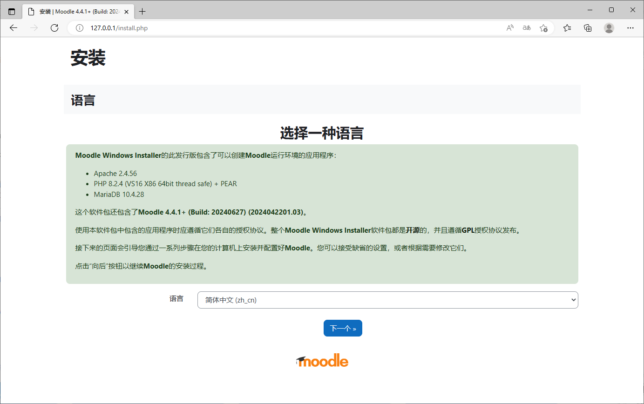Activate the Read aloud icon
644x404 pixels.
pyautogui.click(x=510, y=28)
